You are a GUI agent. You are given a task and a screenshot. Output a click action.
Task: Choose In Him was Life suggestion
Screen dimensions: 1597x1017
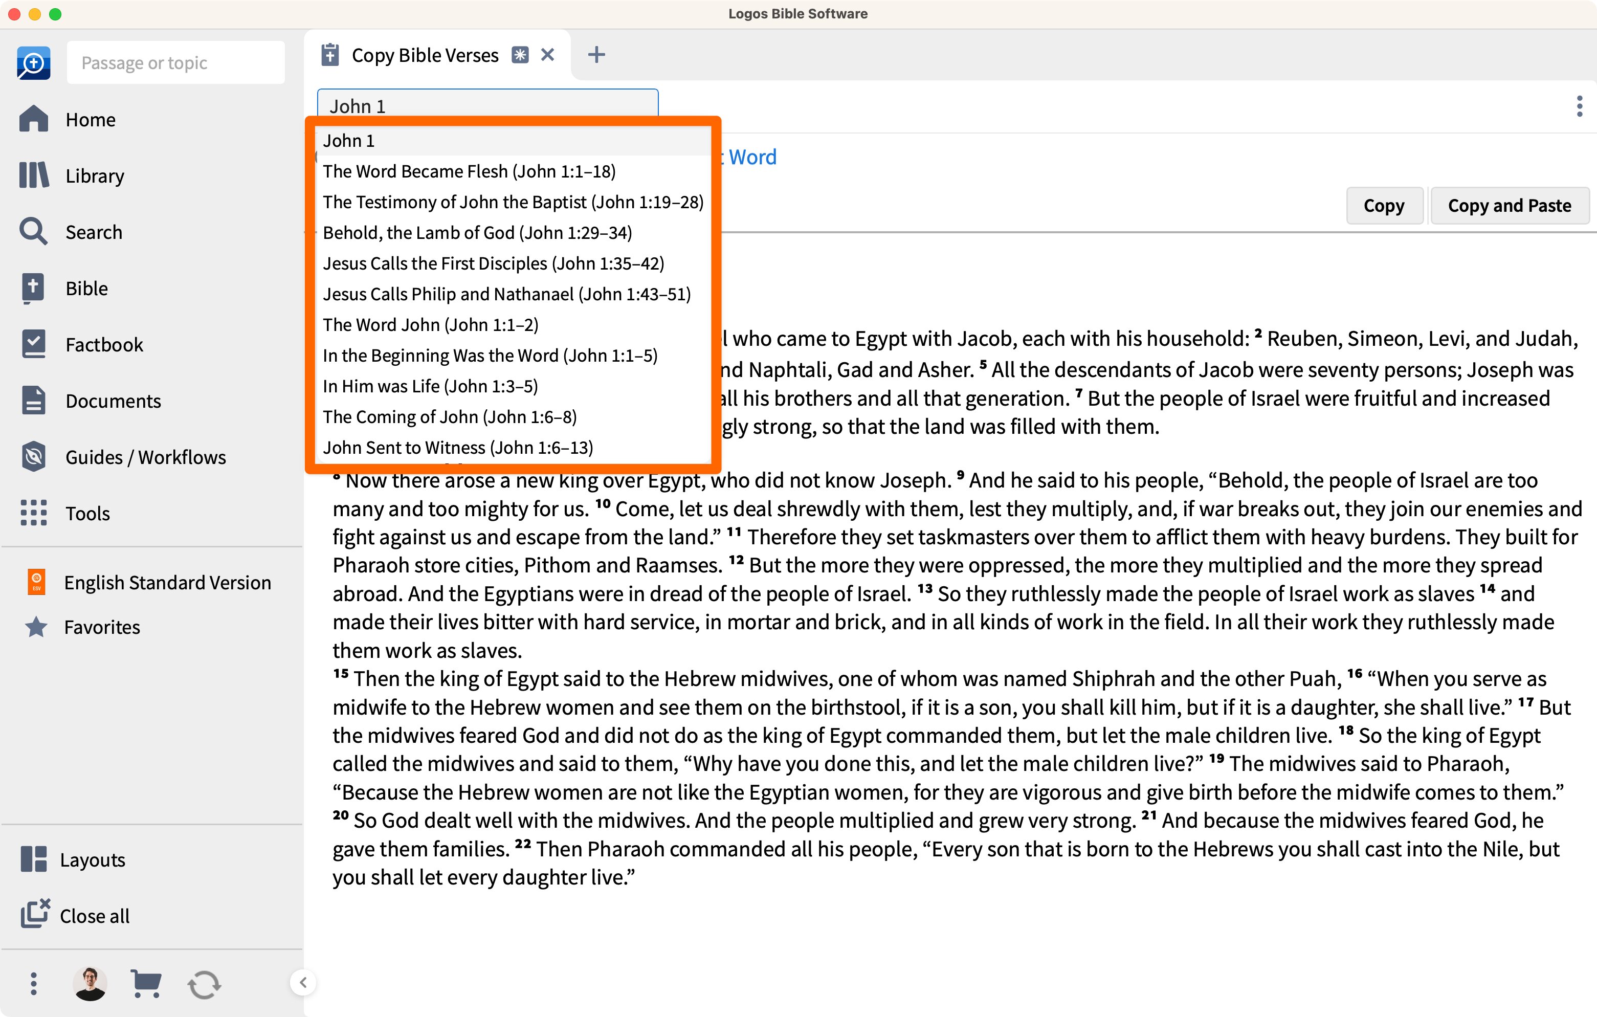(x=513, y=386)
